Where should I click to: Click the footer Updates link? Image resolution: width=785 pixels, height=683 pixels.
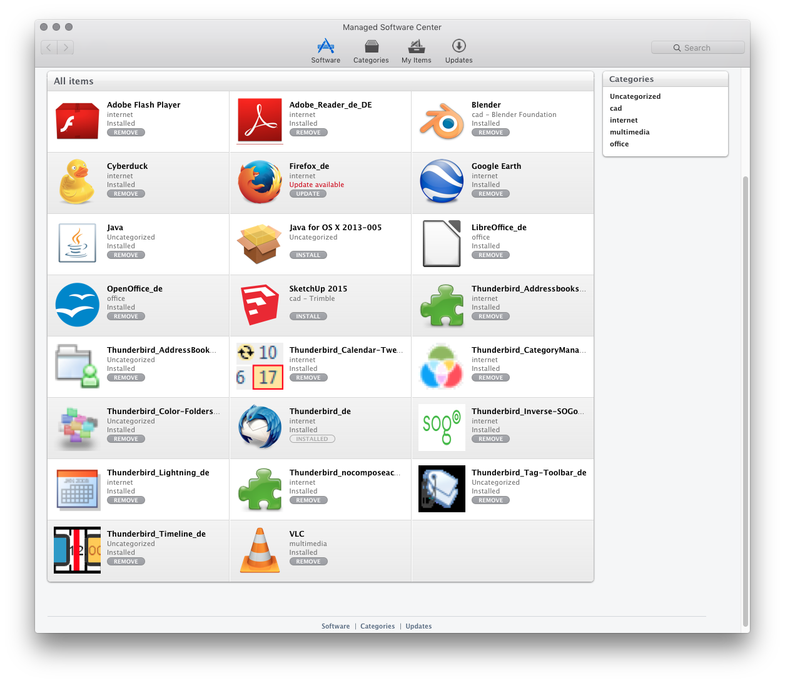tap(418, 626)
